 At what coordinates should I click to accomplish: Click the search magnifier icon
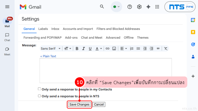[102, 7]
